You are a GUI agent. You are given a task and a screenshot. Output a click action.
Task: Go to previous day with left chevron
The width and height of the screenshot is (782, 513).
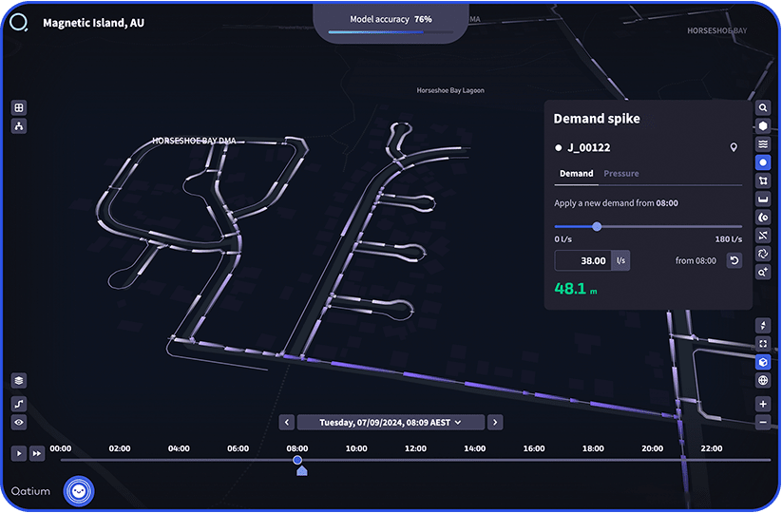[286, 422]
